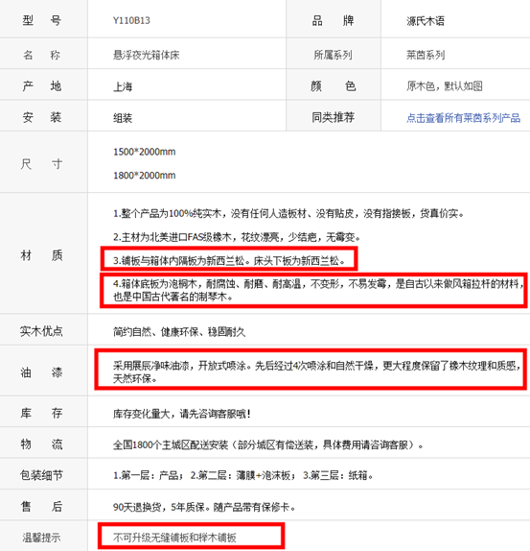This screenshot has width=530, height=551.
Task: Click series value 莱茵系列
Action: (426, 55)
